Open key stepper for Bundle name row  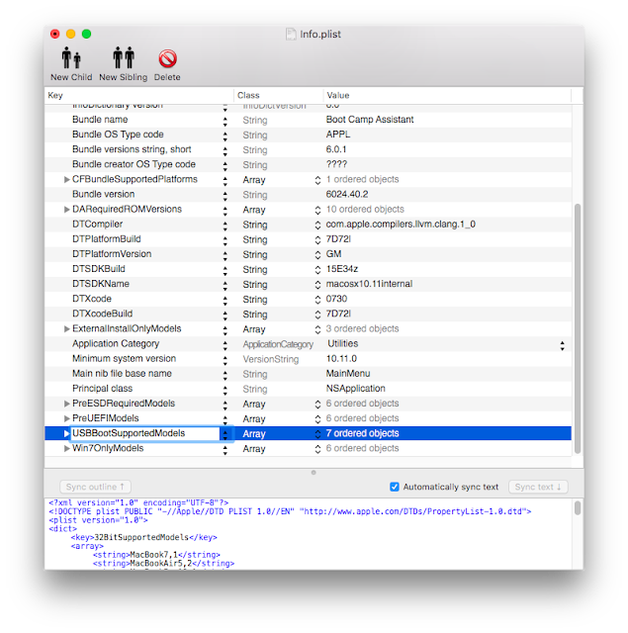click(x=225, y=121)
